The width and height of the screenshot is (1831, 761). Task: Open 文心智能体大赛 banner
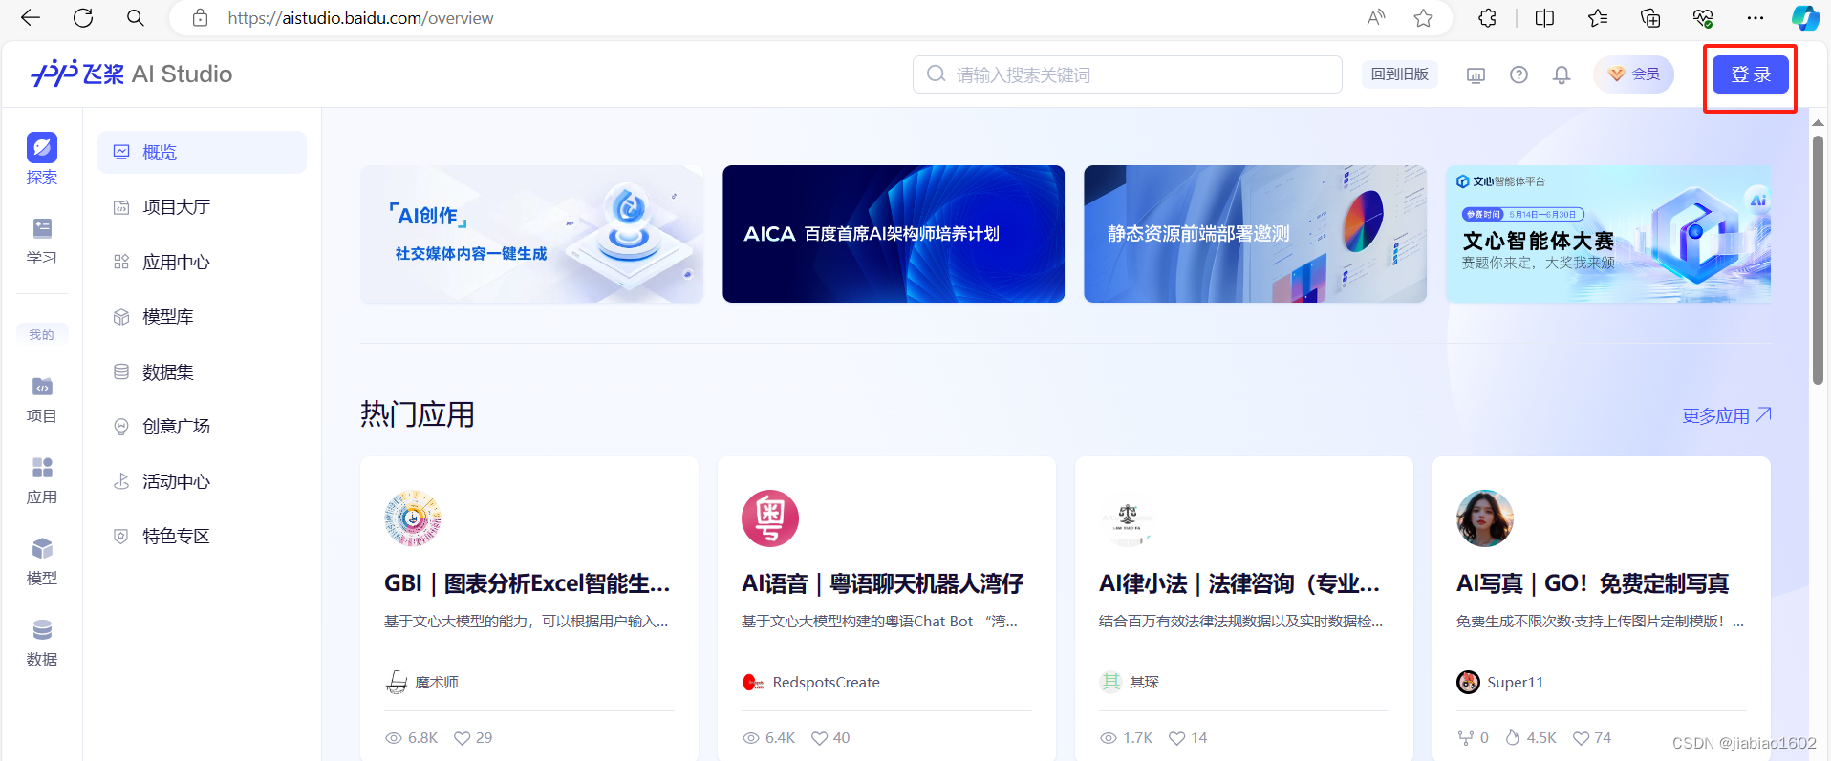(x=1608, y=234)
